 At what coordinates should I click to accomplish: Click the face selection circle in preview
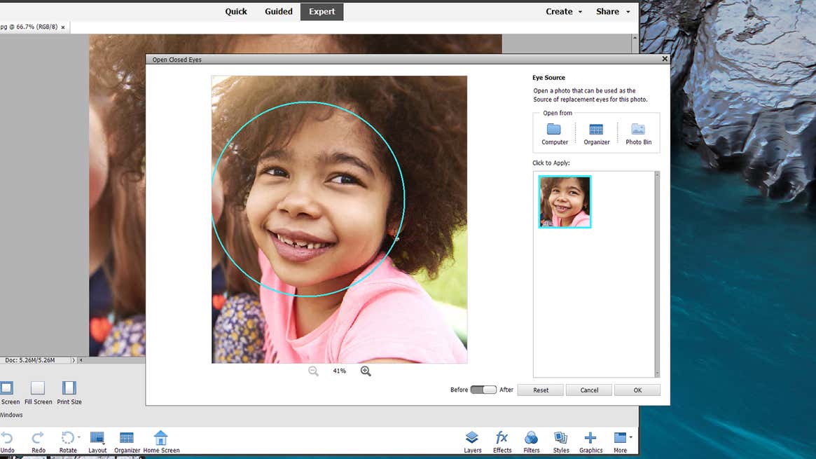coord(309,199)
